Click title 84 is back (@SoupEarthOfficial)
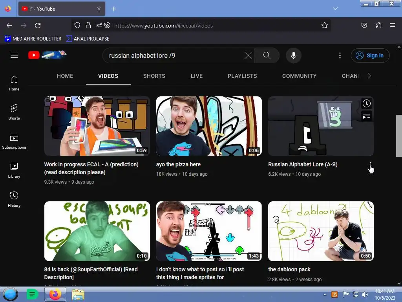Image resolution: width=402 pixels, height=302 pixels. tap(91, 273)
